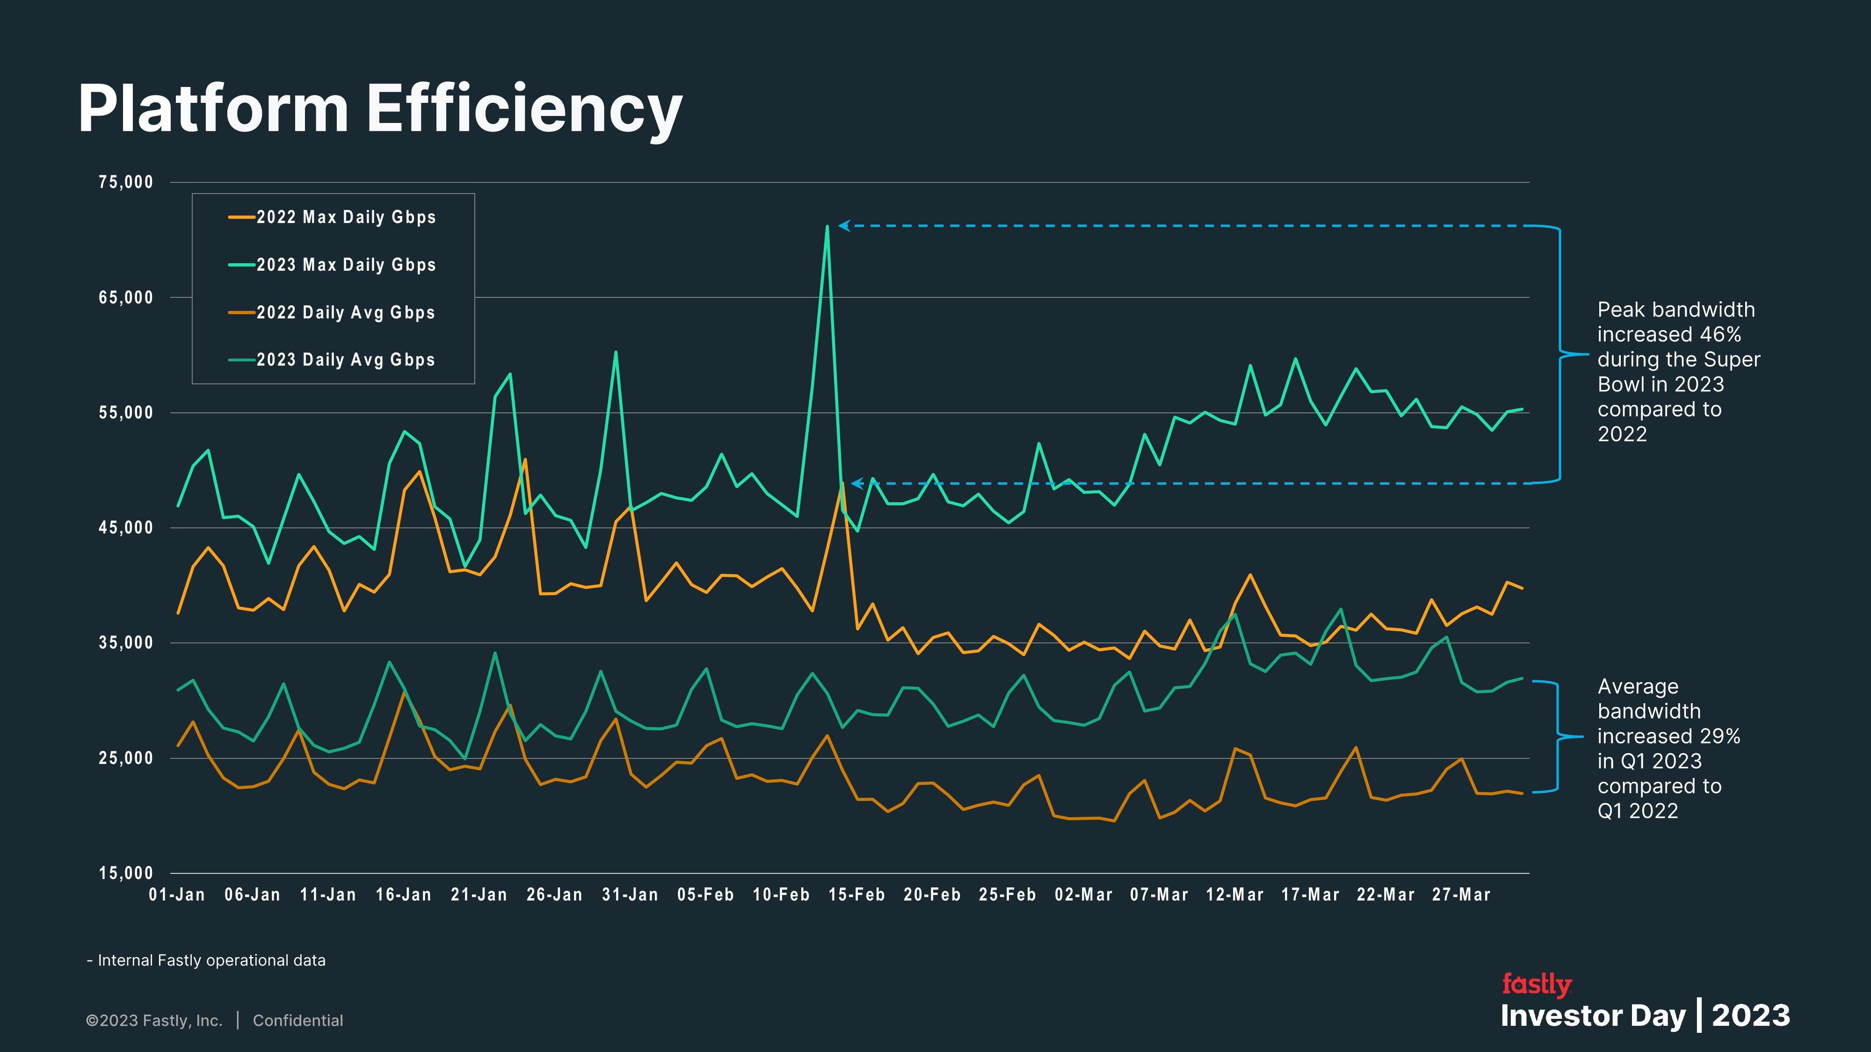Click the dark green 2023 Daily Avg legend swatch
This screenshot has width=1871, height=1052.
(241, 360)
